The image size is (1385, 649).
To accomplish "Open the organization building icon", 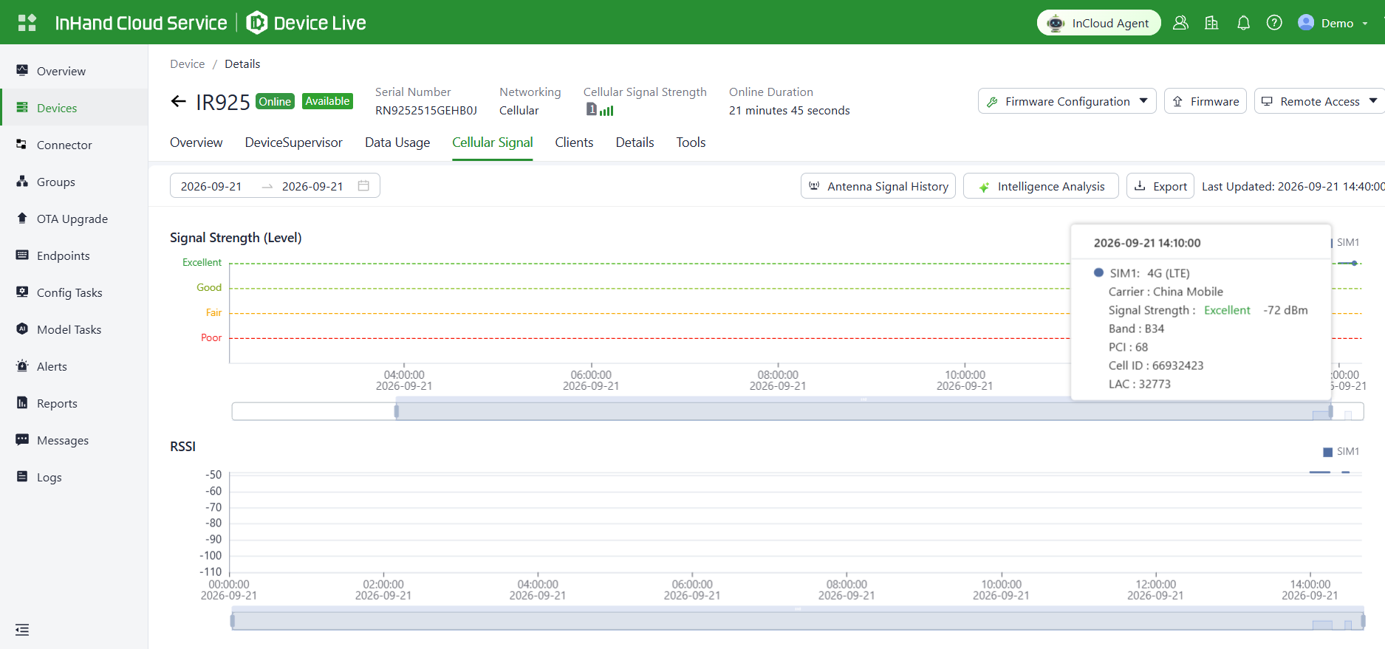I will (1211, 23).
